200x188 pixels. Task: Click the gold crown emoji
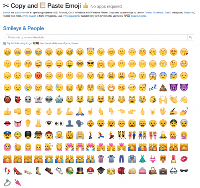pos(111,171)
